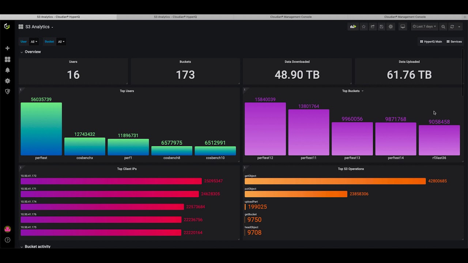This screenshot has width=468, height=263.
Task: Go to Services dashboard link
Action: click(x=454, y=42)
